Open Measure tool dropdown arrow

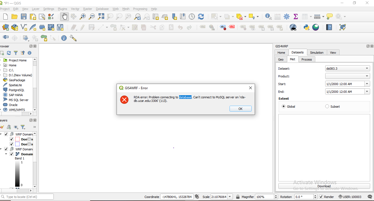click(x=323, y=17)
